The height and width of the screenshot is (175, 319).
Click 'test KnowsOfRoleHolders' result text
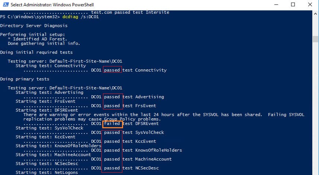click(x=152, y=150)
